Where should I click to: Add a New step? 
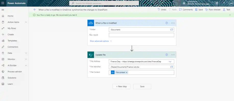point(121,87)
